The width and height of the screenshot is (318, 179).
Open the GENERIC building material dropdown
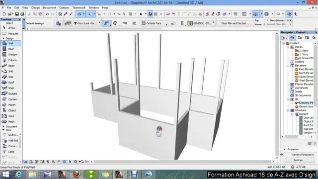tap(201, 23)
